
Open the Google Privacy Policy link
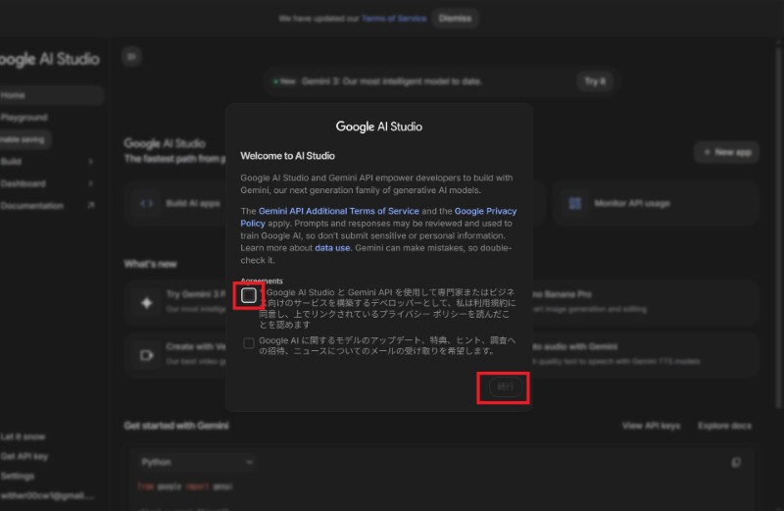(378, 217)
